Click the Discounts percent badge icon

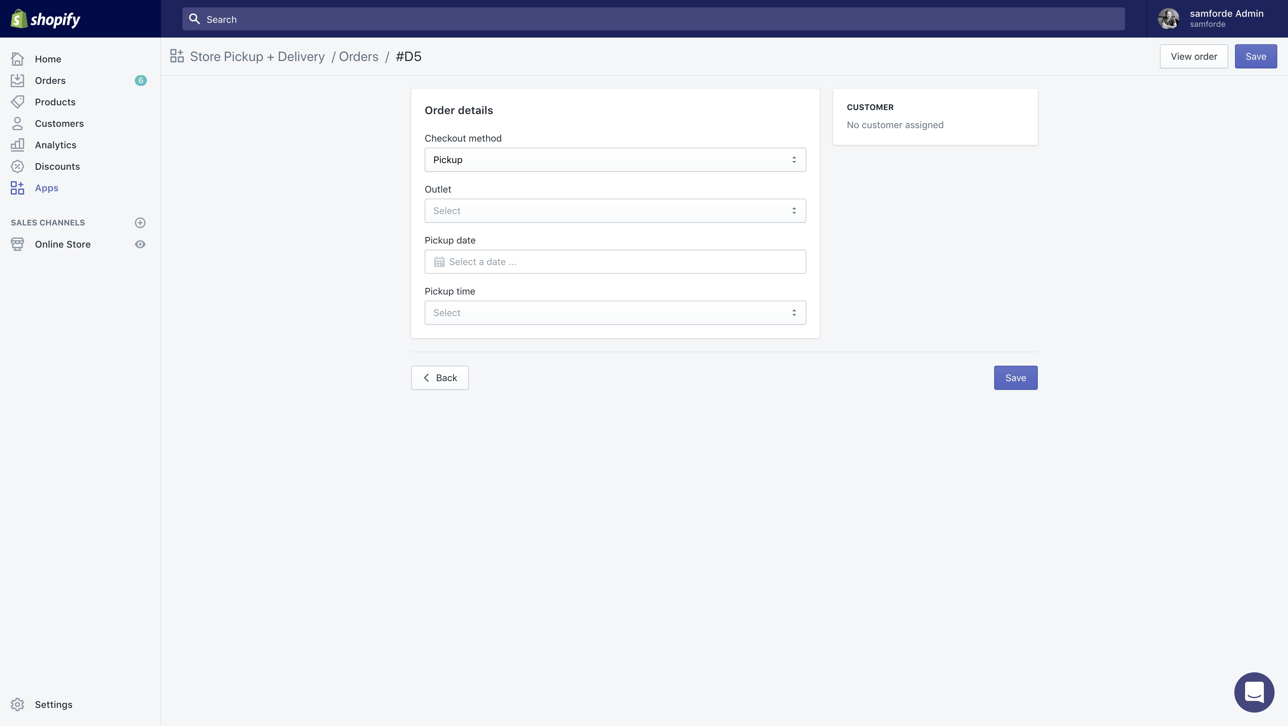pyautogui.click(x=17, y=166)
